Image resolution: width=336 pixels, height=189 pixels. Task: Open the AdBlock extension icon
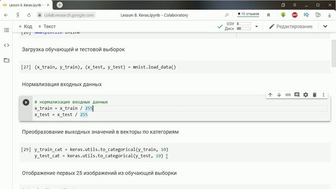click(x=295, y=15)
